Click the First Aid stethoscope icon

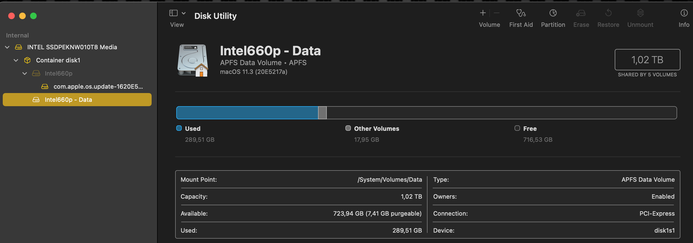(521, 13)
